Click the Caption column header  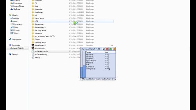(x=95, y=52)
